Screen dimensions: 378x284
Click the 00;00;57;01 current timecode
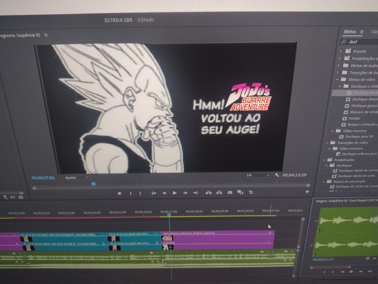43,178
